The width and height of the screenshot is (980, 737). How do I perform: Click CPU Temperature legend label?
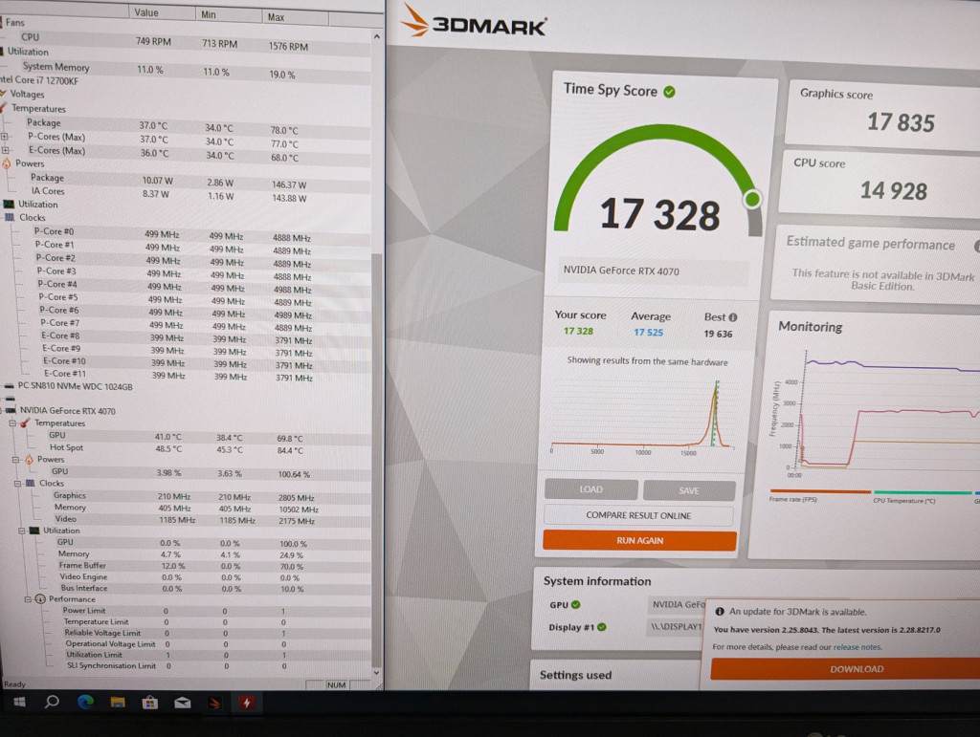pyautogui.click(x=903, y=501)
